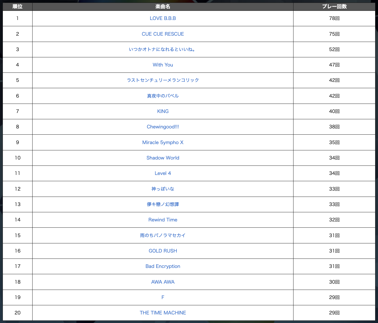This screenshot has height=323, width=378.
Task: Open the 真夜中のバベル link
Action: tap(163, 96)
